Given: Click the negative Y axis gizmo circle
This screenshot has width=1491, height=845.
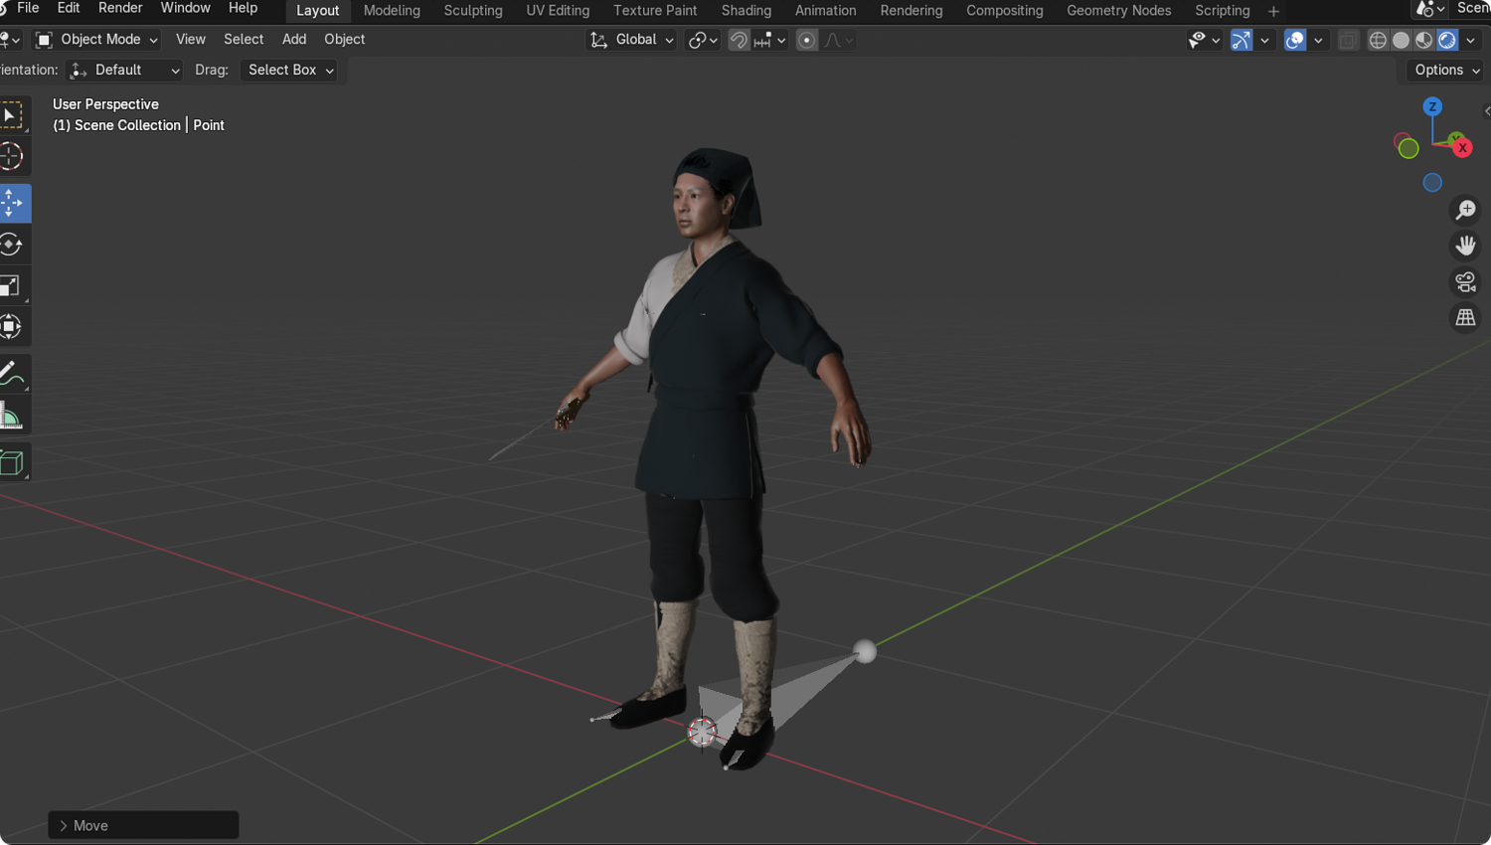Looking at the screenshot, I should 1408,148.
